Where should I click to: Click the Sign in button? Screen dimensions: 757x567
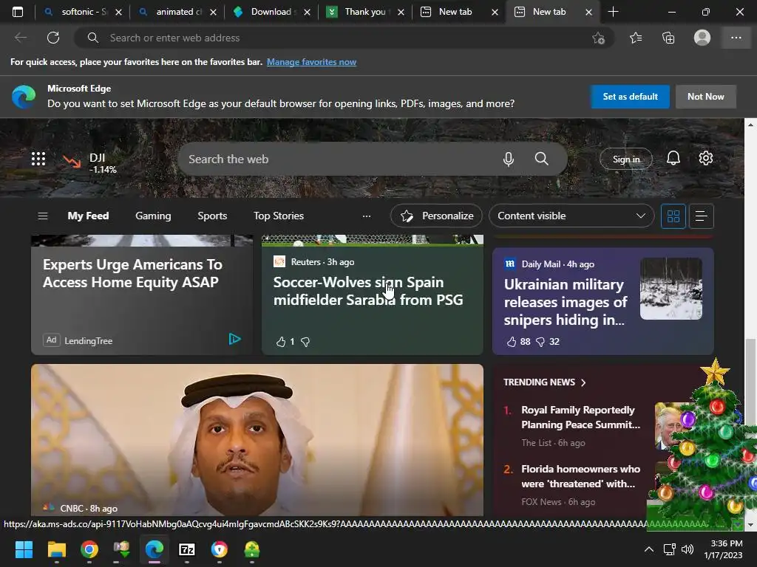[625, 159]
